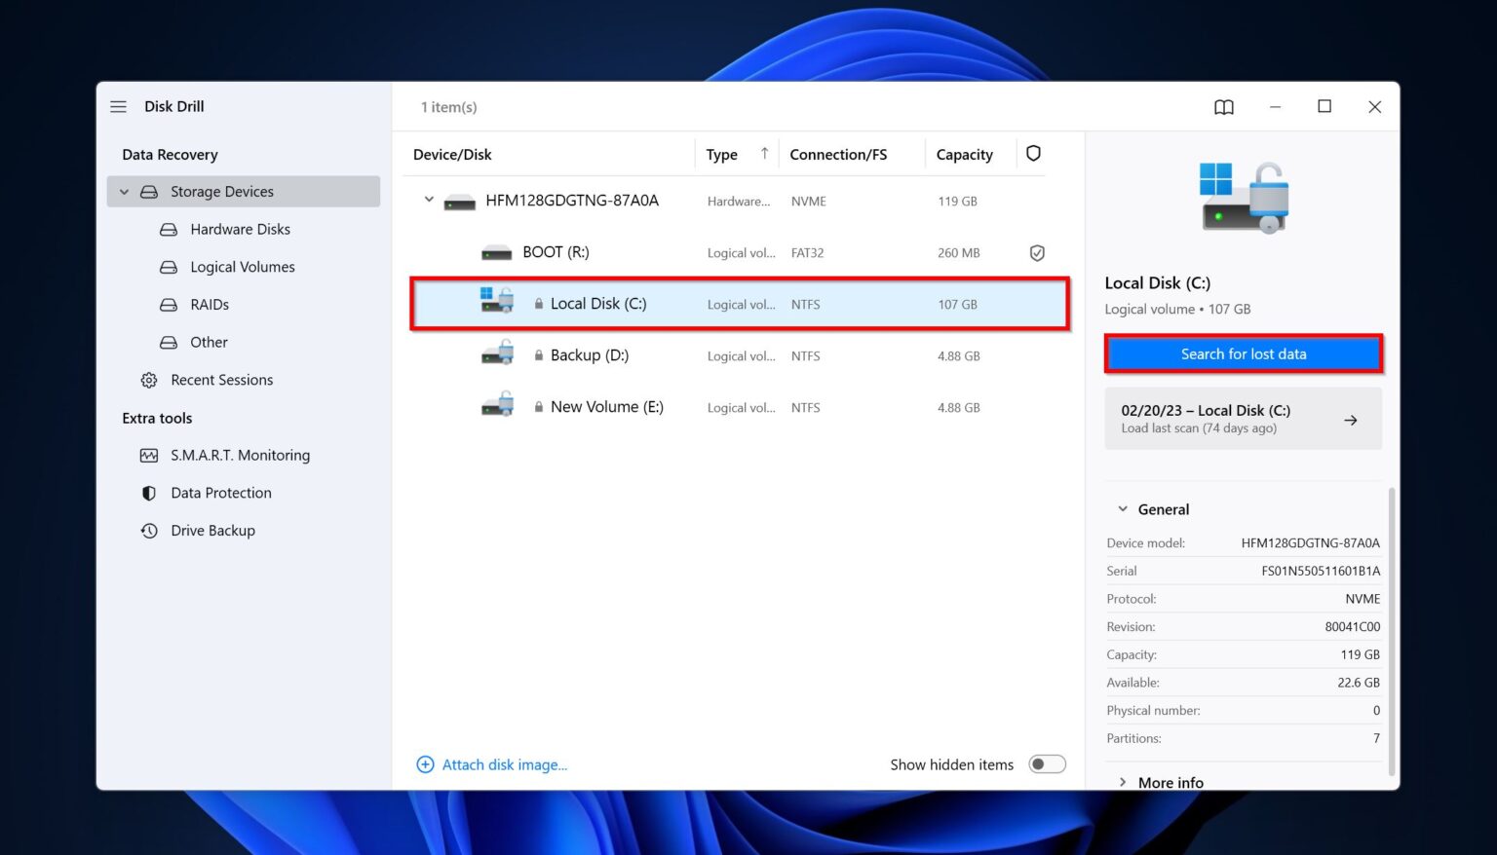Collapse the General info section

(1122, 508)
